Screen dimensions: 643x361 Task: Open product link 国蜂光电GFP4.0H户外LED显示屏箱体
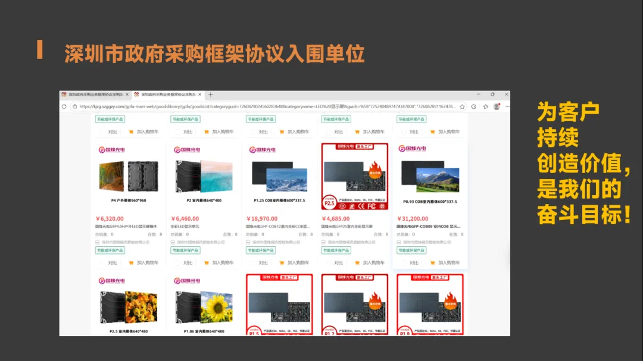click(126, 226)
